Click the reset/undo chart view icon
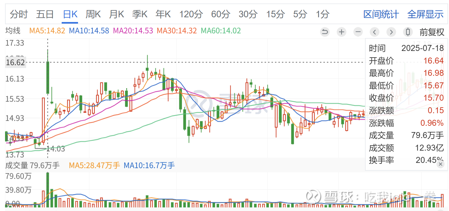Viewport: 449px width, 211px height. [325, 32]
